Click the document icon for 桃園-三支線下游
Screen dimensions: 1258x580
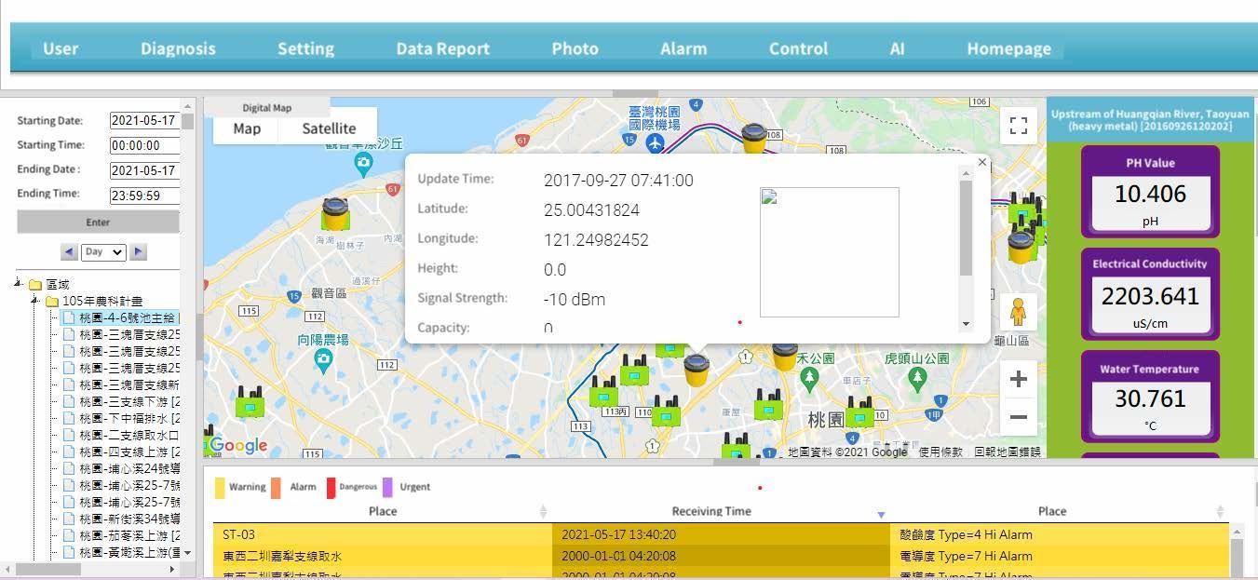click(69, 402)
